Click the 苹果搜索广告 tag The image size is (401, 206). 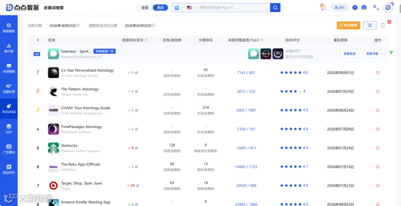tap(105, 51)
